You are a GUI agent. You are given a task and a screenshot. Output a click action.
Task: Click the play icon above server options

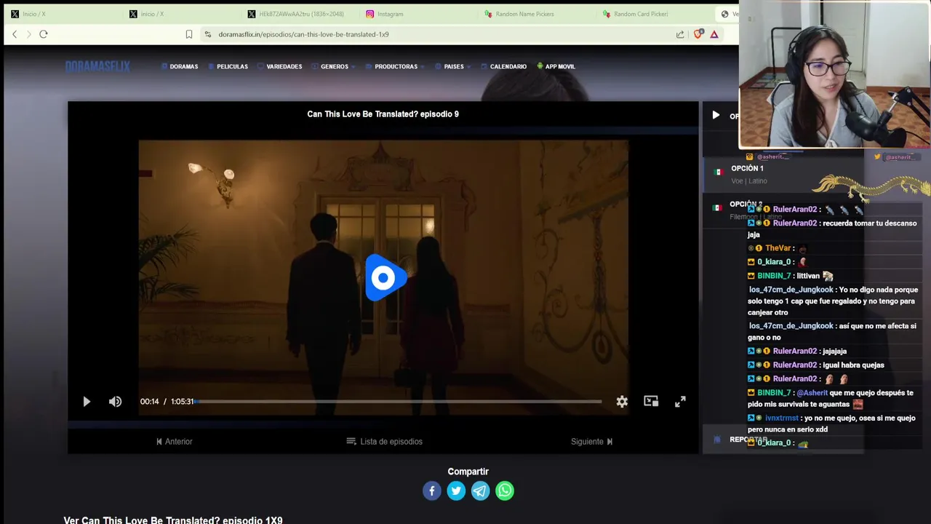pos(716,115)
